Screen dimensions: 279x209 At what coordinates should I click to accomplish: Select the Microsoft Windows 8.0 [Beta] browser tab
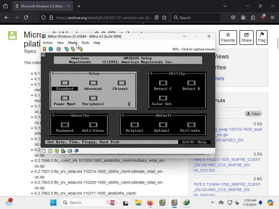click(x=43, y=6)
